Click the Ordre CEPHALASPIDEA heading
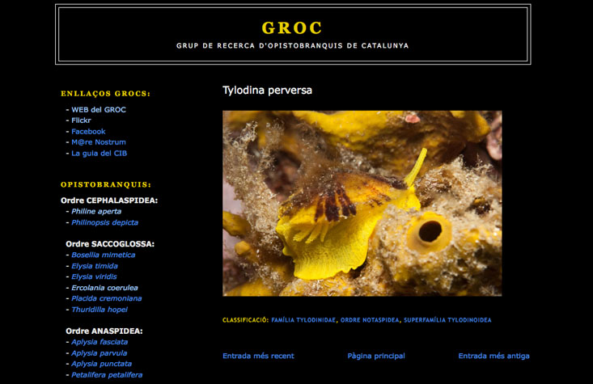The image size is (593, 384). pyautogui.click(x=109, y=200)
